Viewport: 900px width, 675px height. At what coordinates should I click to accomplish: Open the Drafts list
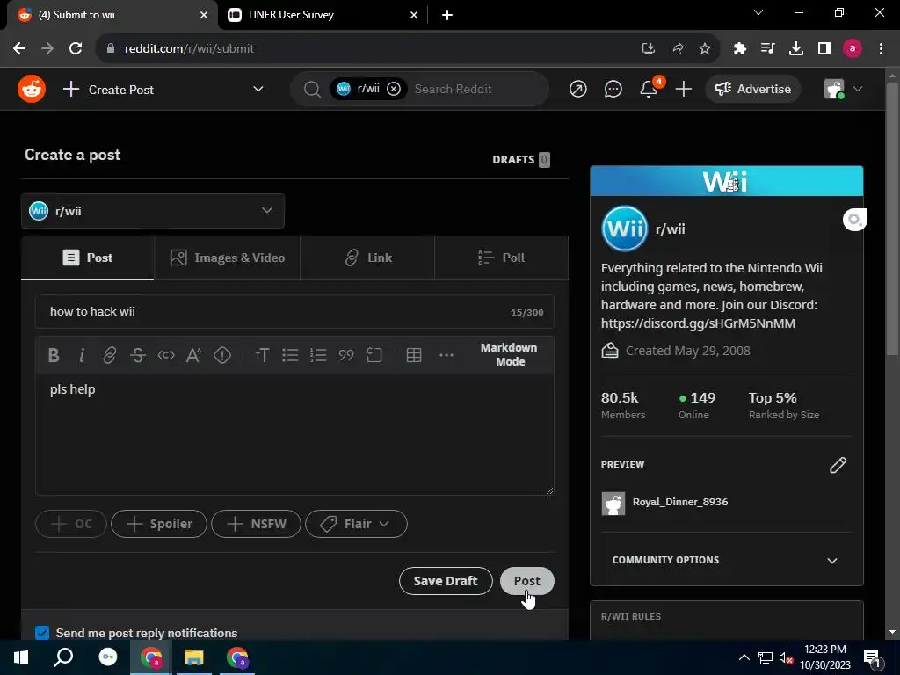tap(521, 160)
